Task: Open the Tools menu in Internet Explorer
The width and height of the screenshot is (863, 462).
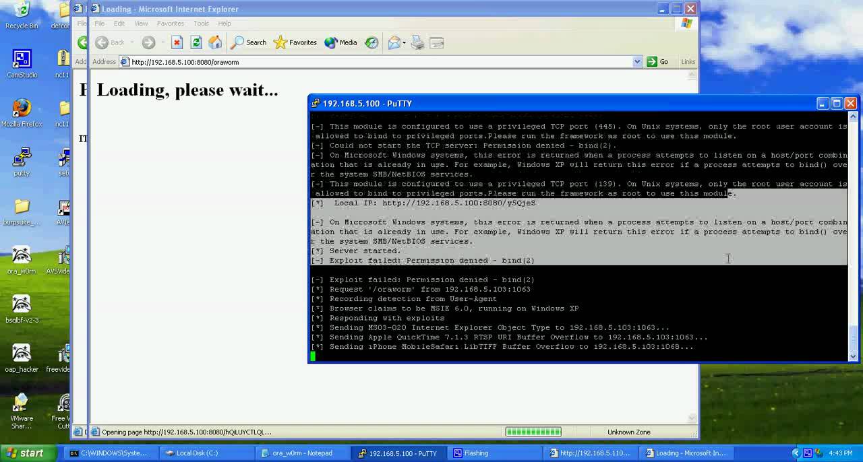Action: point(201,24)
